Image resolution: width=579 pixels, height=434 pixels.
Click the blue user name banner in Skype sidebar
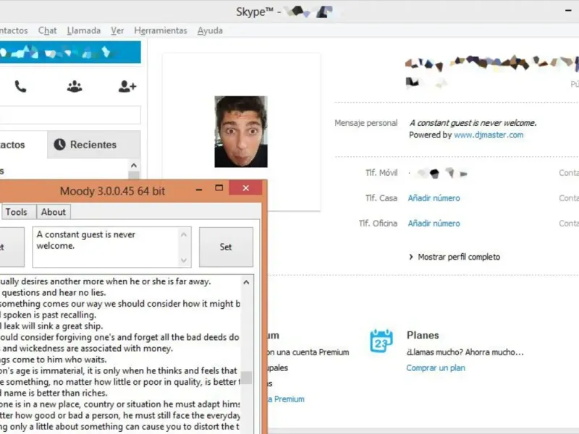pyautogui.click(x=70, y=52)
